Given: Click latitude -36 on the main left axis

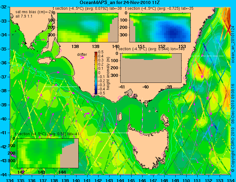Looking at the screenshot, I should coord(3,63).
